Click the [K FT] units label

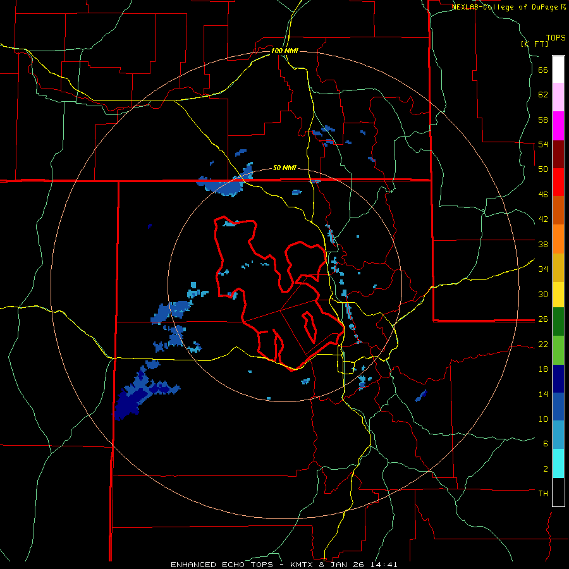pos(534,44)
